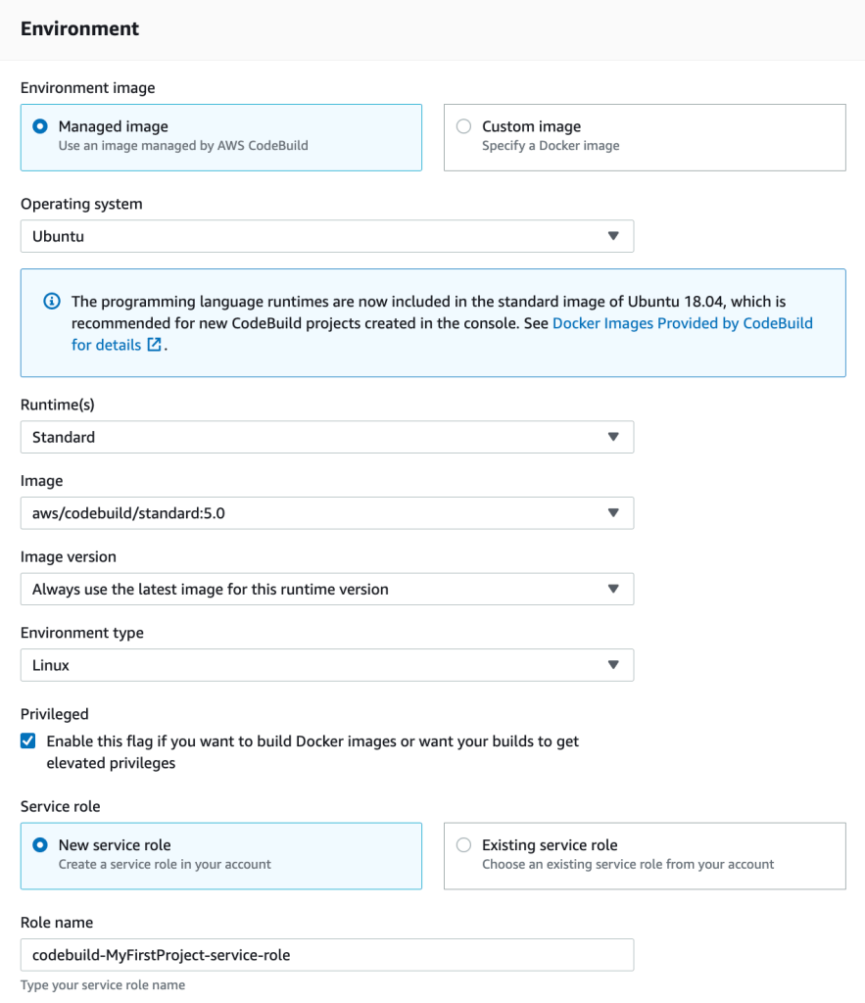
Task: Open 'Docker Images Provided by CodeBuild' link
Action: (682, 322)
